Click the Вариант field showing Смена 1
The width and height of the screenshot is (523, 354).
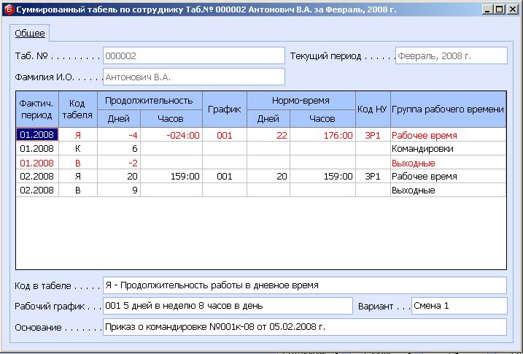click(459, 306)
